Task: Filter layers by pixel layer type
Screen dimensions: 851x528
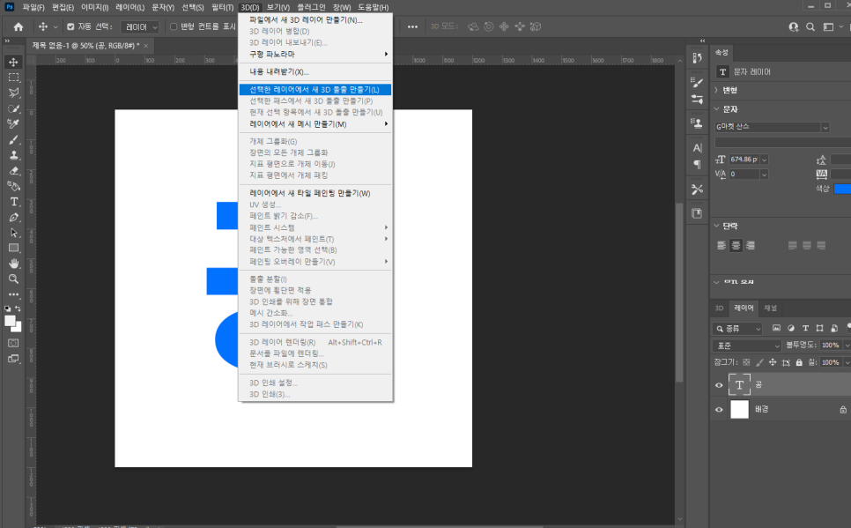Action: point(777,328)
